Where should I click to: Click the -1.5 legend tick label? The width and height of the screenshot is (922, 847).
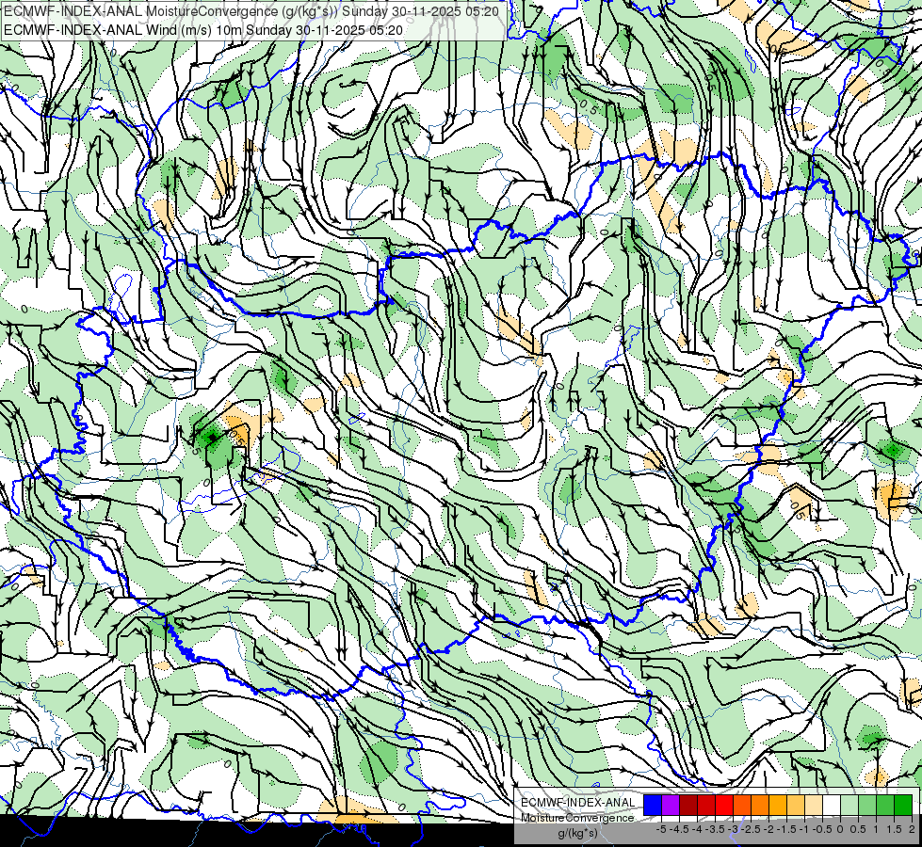coord(786,829)
